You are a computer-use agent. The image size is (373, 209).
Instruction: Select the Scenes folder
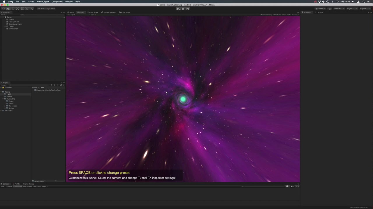[9, 97]
